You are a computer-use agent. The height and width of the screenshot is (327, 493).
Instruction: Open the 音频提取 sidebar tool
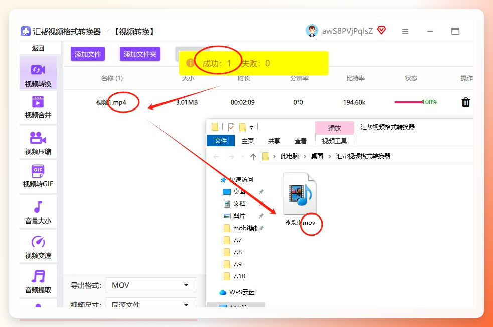(x=38, y=281)
